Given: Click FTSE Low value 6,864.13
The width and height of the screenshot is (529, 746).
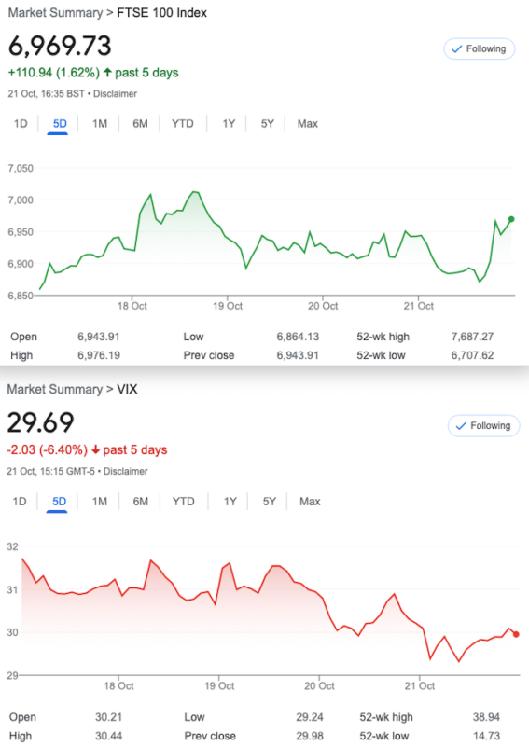Looking at the screenshot, I should [x=298, y=337].
